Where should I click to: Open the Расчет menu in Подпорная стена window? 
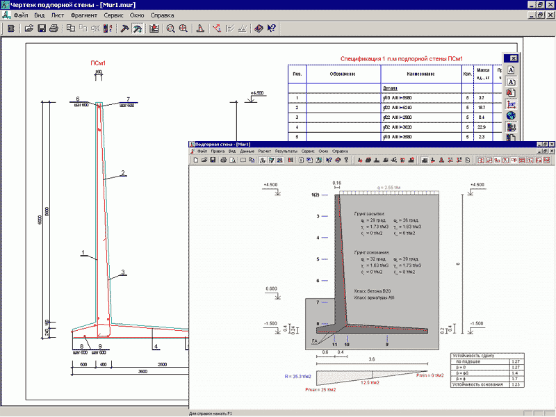[x=264, y=151]
